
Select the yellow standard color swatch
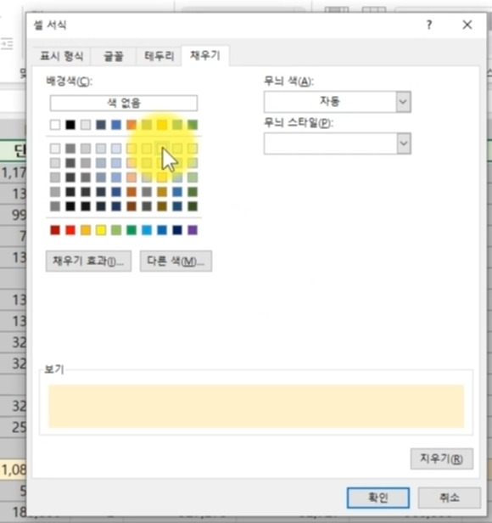pyautogui.click(x=101, y=230)
